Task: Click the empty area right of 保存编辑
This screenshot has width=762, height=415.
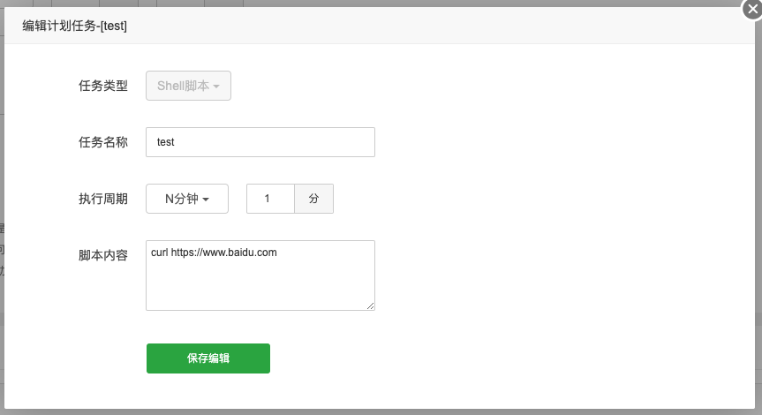Action: coord(441,358)
